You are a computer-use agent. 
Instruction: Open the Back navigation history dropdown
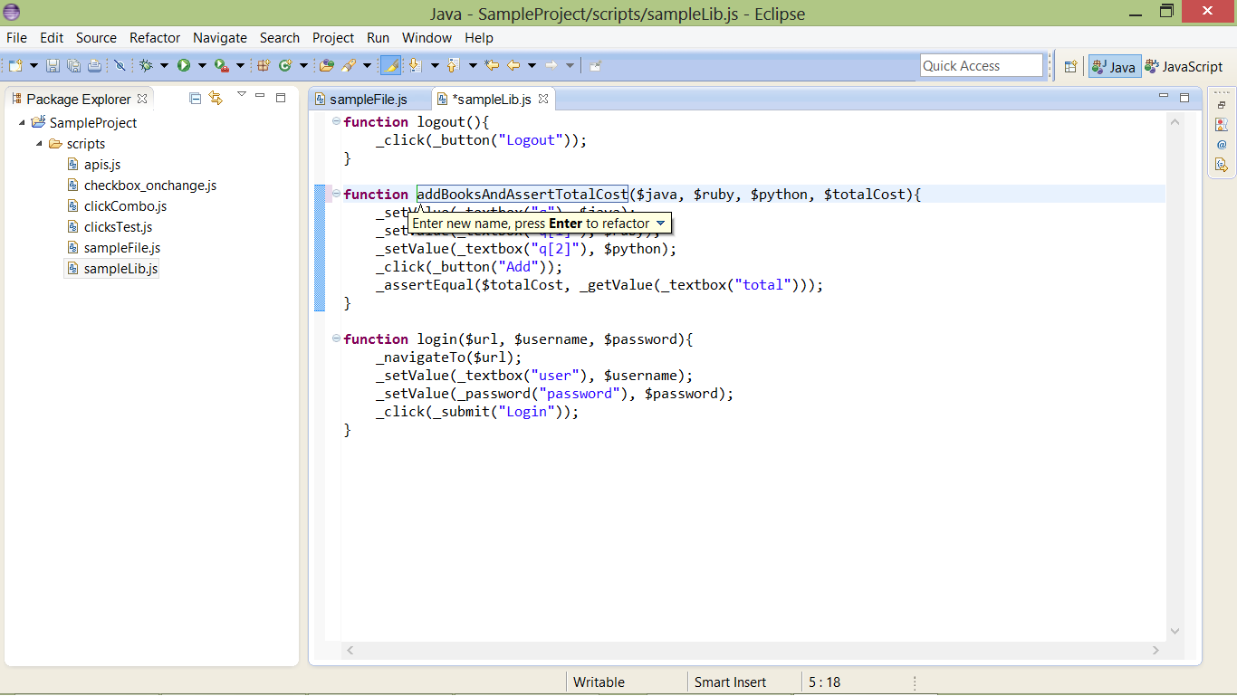click(532, 65)
